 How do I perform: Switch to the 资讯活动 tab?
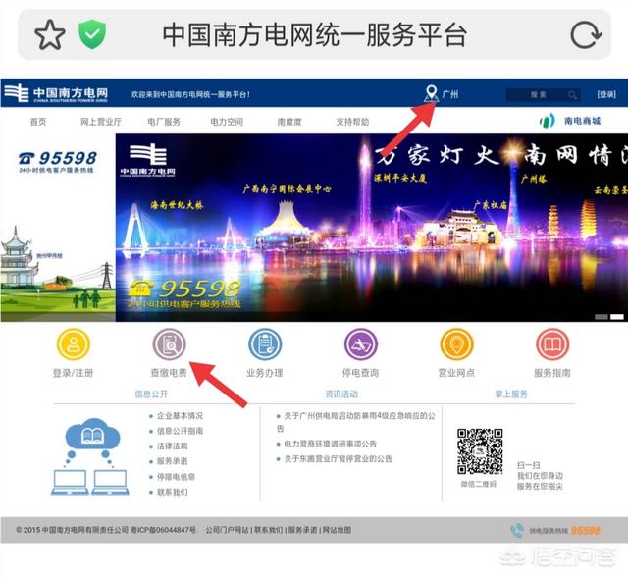click(341, 394)
